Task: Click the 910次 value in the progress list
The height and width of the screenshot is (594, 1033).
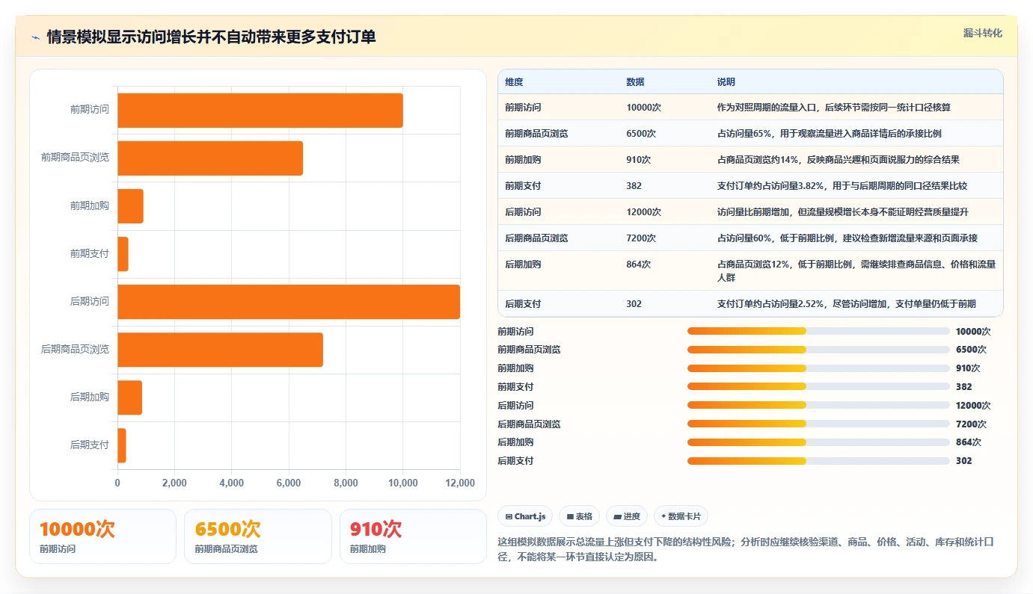Action: (x=968, y=368)
